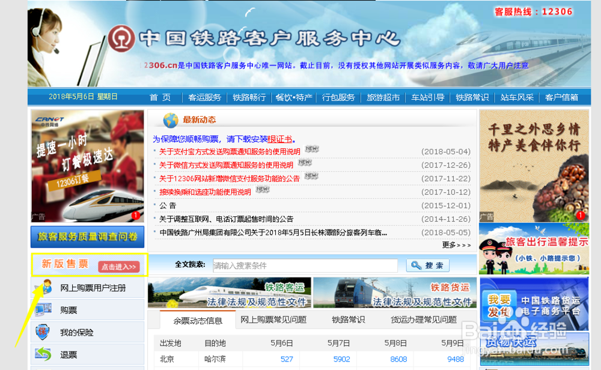Screen dimensions: 601x370
Task: Click the magnifier icon in search button
Action: point(416,265)
